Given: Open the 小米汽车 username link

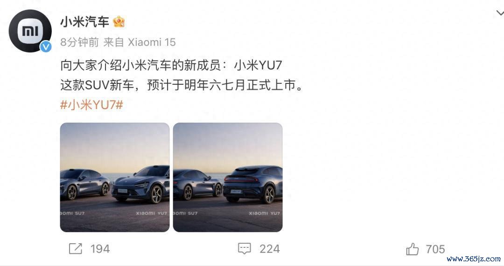Looking at the screenshot, I should (x=85, y=22).
